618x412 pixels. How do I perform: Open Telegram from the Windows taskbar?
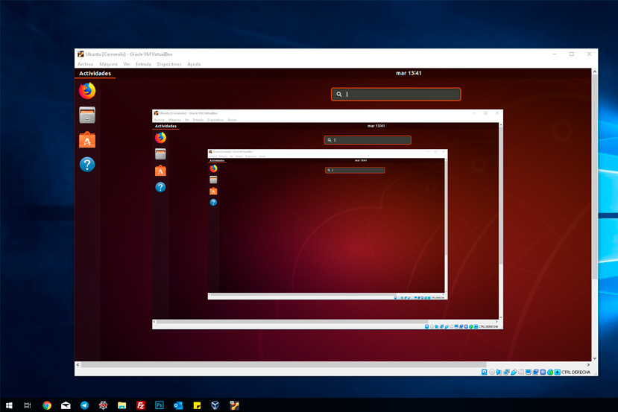coord(84,405)
